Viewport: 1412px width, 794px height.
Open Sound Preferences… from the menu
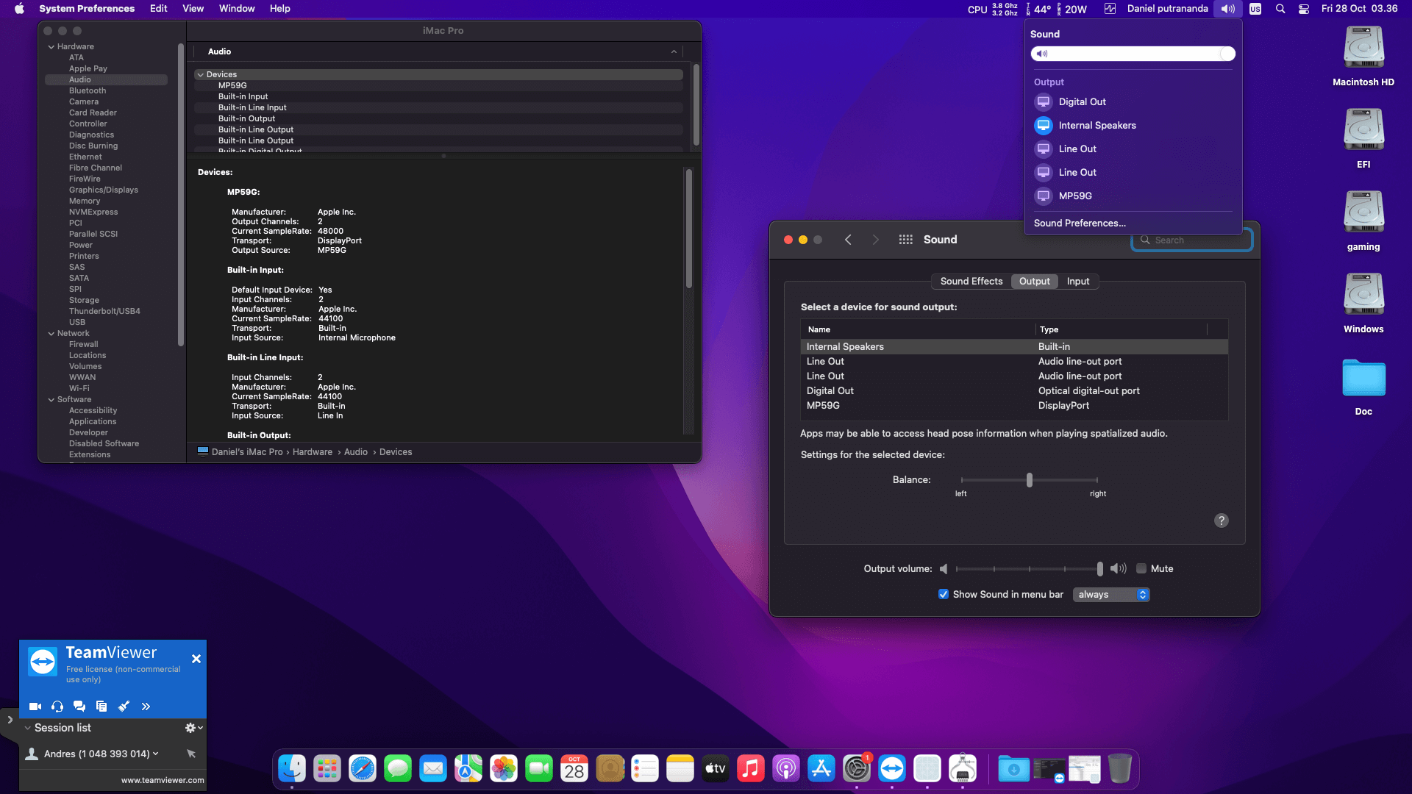coord(1080,223)
